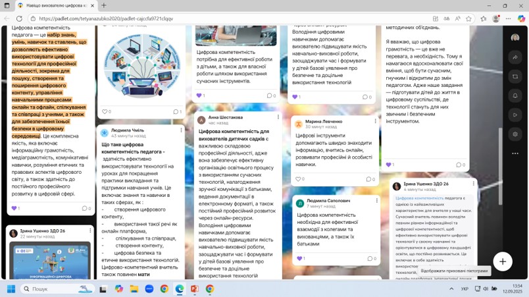Start the Padlet slideshow play icon
This screenshot has height=297, width=529.
click(515, 115)
